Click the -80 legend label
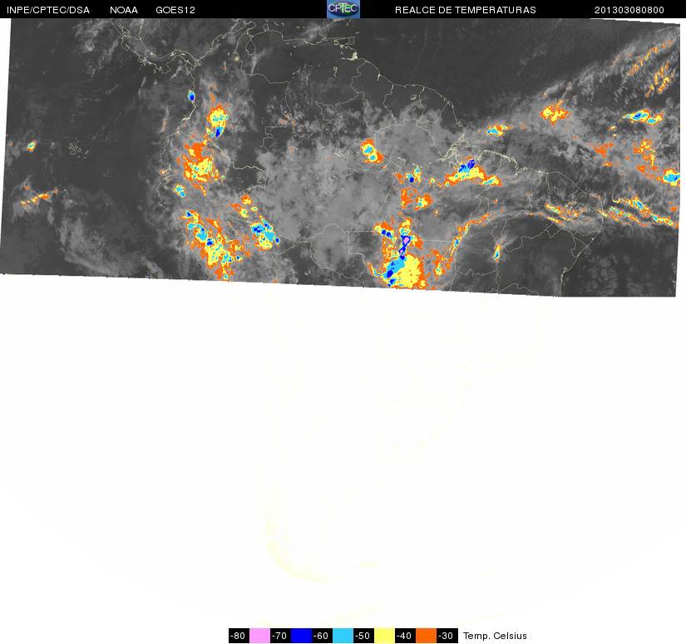This screenshot has width=686, height=644. [x=239, y=636]
